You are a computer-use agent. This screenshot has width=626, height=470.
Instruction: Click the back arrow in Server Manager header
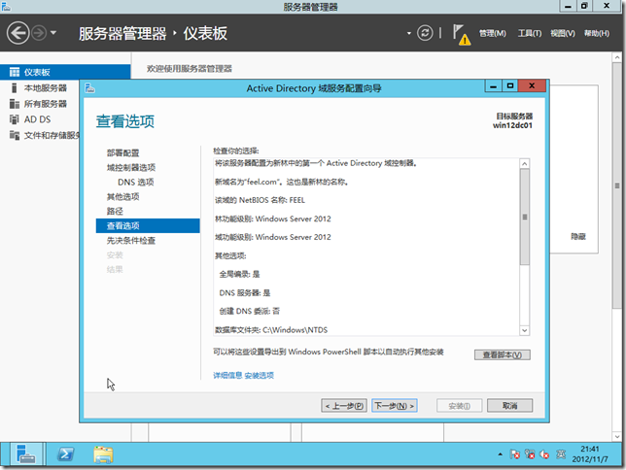17,33
